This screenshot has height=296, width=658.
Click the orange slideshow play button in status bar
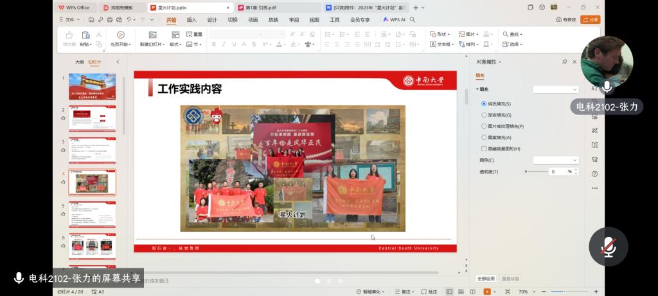tap(487, 291)
